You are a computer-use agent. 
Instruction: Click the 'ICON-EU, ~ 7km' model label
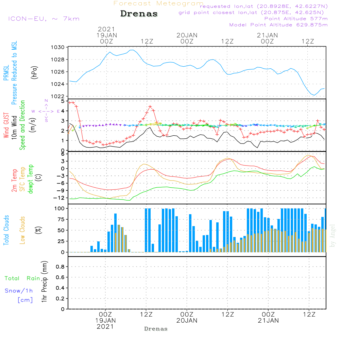tap(44, 19)
